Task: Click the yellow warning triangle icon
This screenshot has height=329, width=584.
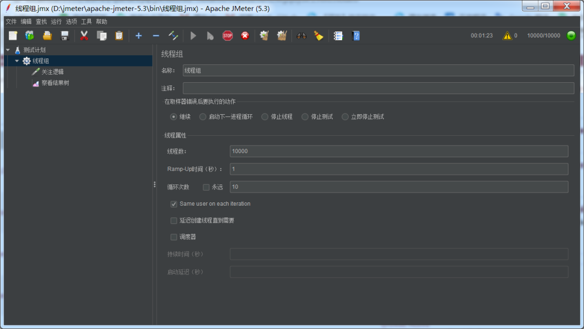Action: click(507, 36)
